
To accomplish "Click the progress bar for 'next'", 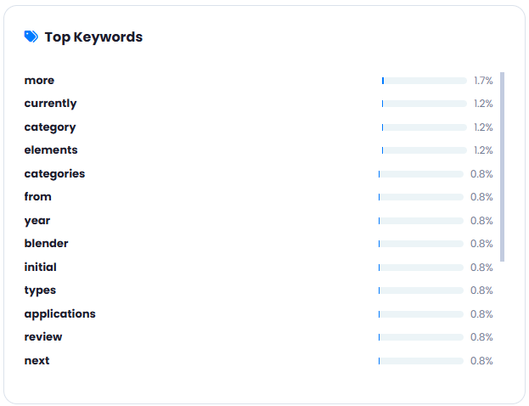I will pyautogui.click(x=421, y=361).
